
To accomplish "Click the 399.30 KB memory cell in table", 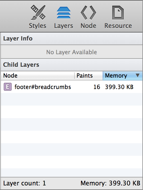I will pyautogui.click(x=119, y=87).
